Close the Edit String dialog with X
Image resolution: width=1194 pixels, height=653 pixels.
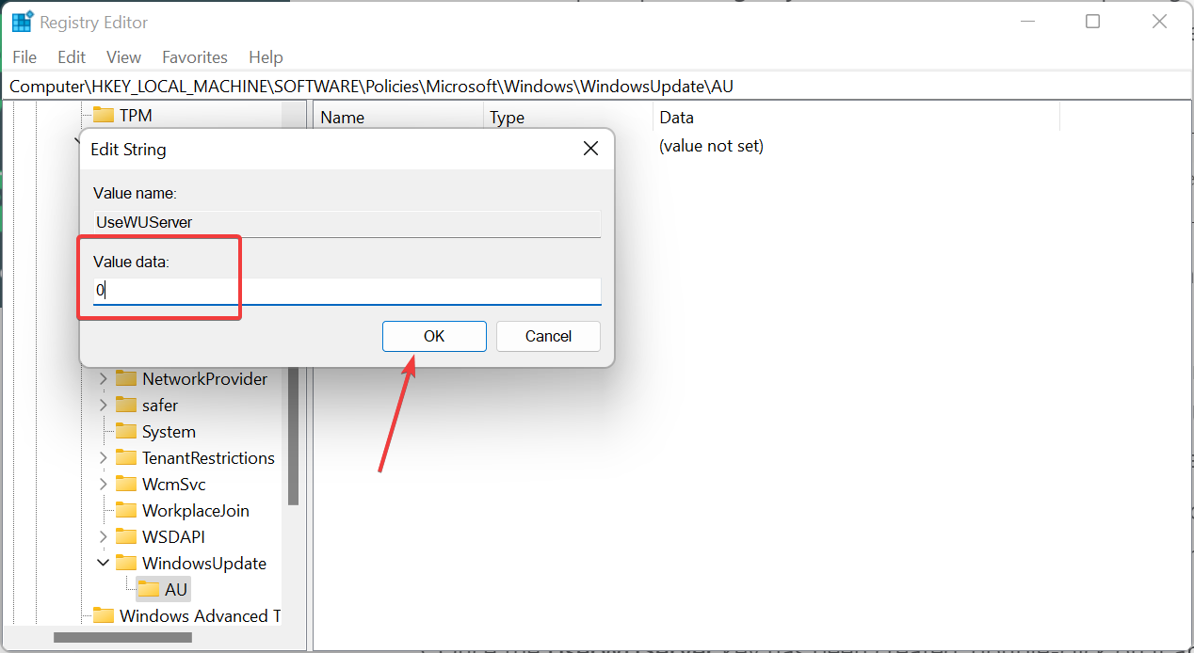(590, 149)
